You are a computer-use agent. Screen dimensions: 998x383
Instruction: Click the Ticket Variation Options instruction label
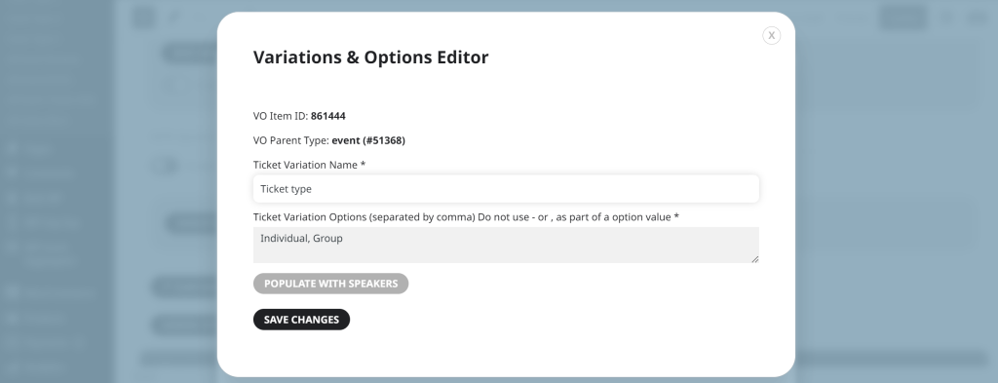tap(466, 217)
